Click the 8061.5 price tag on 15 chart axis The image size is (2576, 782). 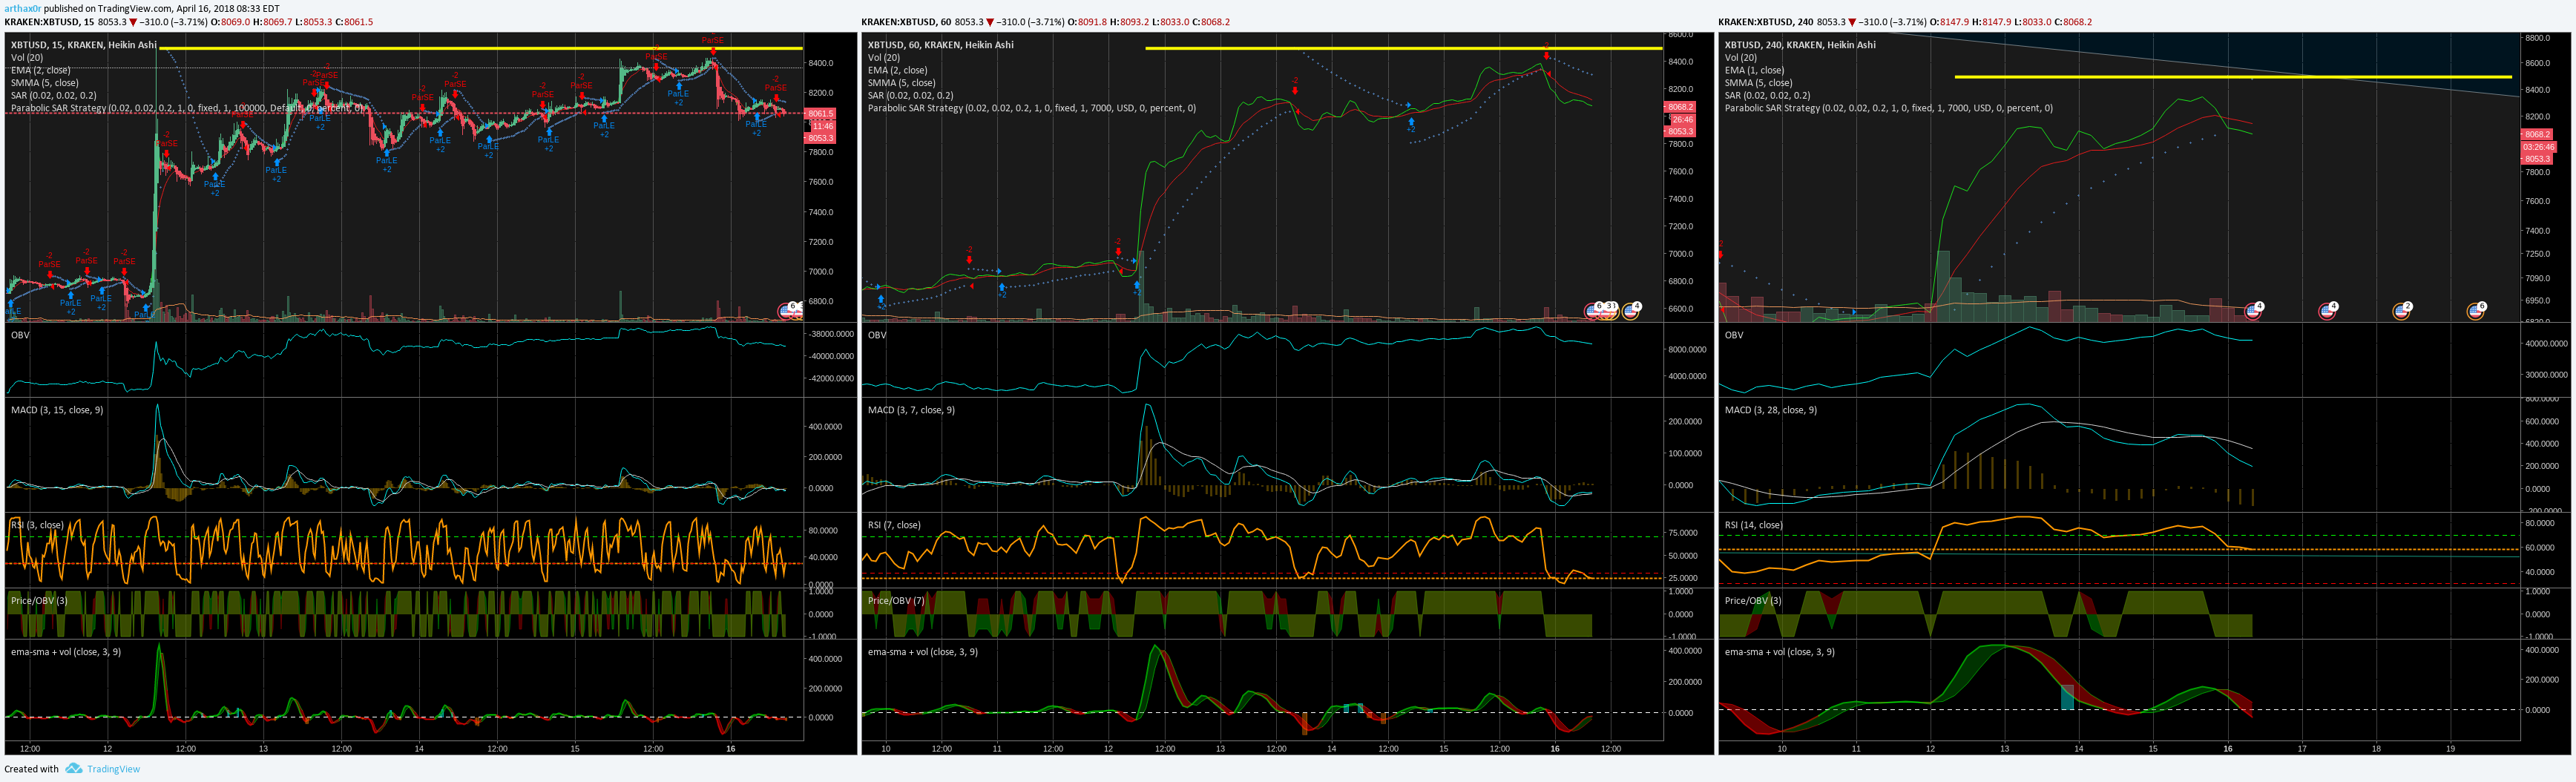[x=820, y=114]
